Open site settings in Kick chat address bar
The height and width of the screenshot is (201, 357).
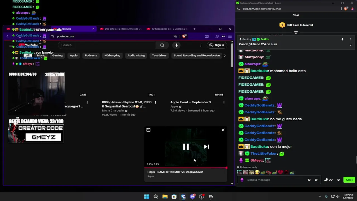pyautogui.click(x=238, y=9)
